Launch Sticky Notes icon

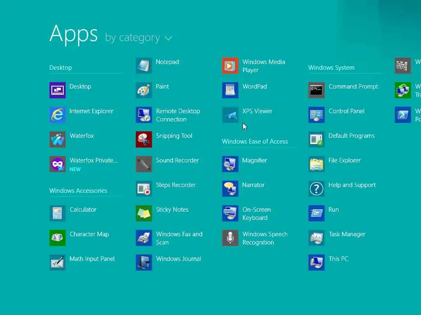pos(144,213)
